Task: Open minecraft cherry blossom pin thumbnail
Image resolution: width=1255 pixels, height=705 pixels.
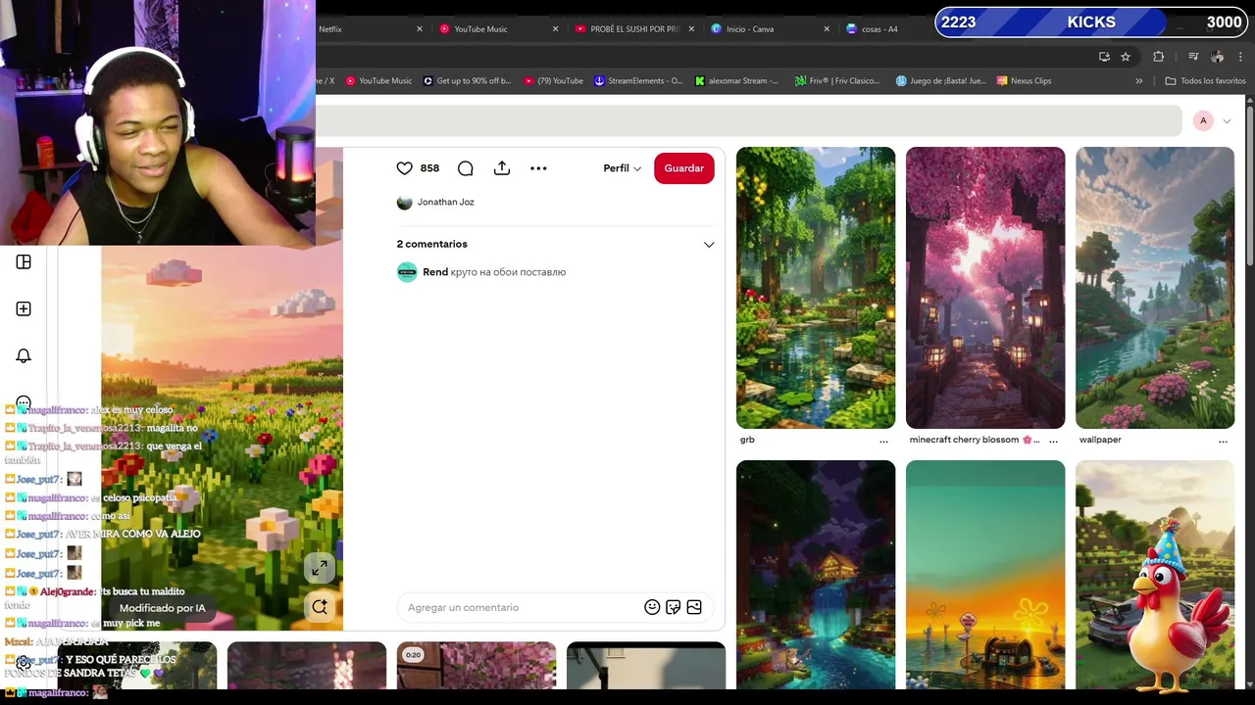Action: [985, 288]
